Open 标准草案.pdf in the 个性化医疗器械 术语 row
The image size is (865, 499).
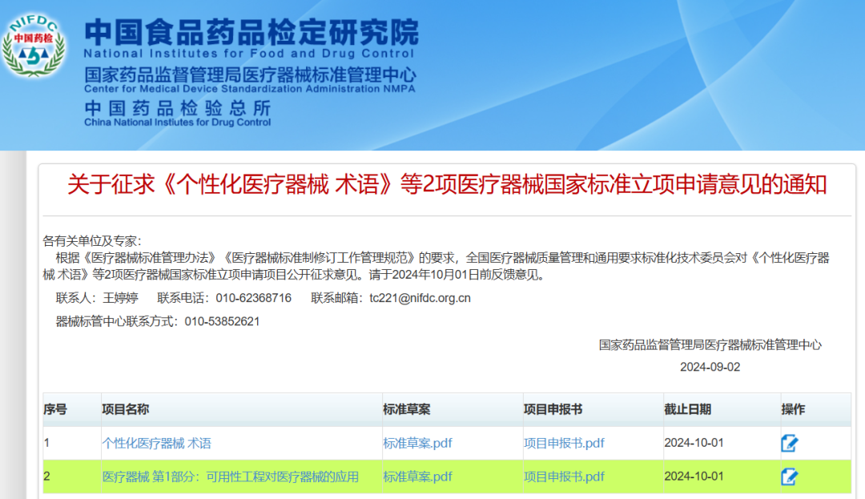tap(417, 443)
